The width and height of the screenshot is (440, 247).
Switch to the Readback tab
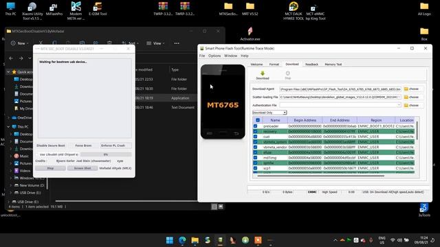coord(311,64)
